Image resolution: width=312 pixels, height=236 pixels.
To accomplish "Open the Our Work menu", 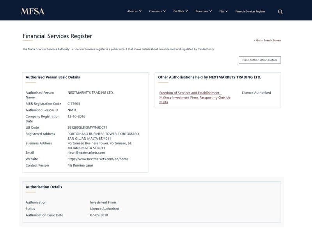I will click(180, 11).
